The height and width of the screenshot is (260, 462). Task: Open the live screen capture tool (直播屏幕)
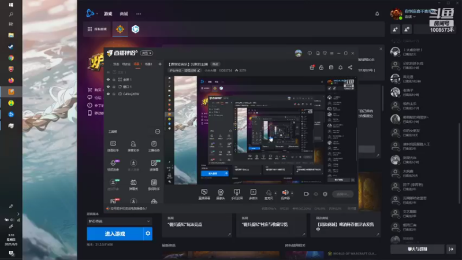pos(204,194)
